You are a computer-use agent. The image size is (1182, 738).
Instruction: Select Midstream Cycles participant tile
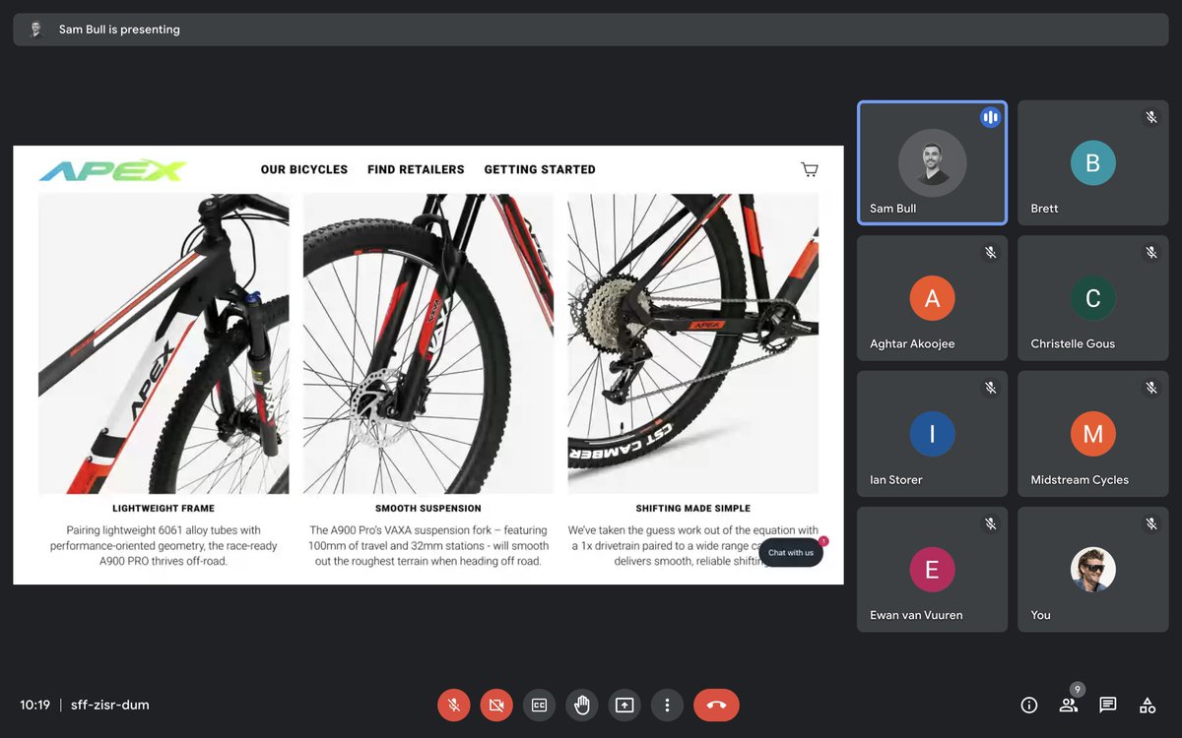tap(1092, 434)
